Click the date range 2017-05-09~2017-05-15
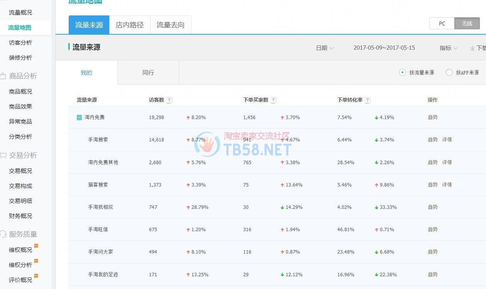 pos(384,48)
